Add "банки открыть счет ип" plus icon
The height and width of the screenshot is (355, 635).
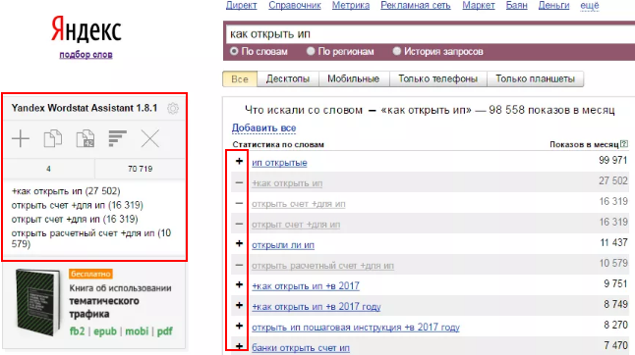[x=239, y=346]
